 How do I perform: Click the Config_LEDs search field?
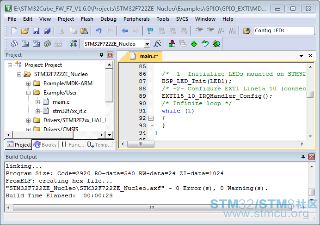click(284, 31)
